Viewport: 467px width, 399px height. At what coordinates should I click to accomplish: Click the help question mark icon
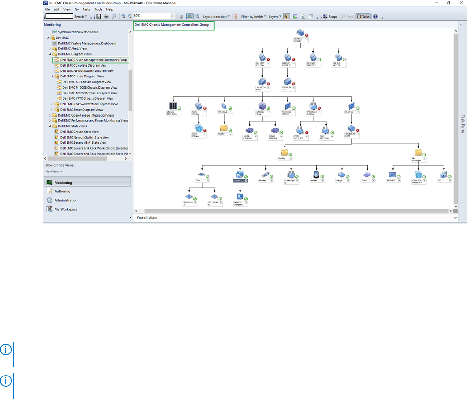click(x=376, y=16)
